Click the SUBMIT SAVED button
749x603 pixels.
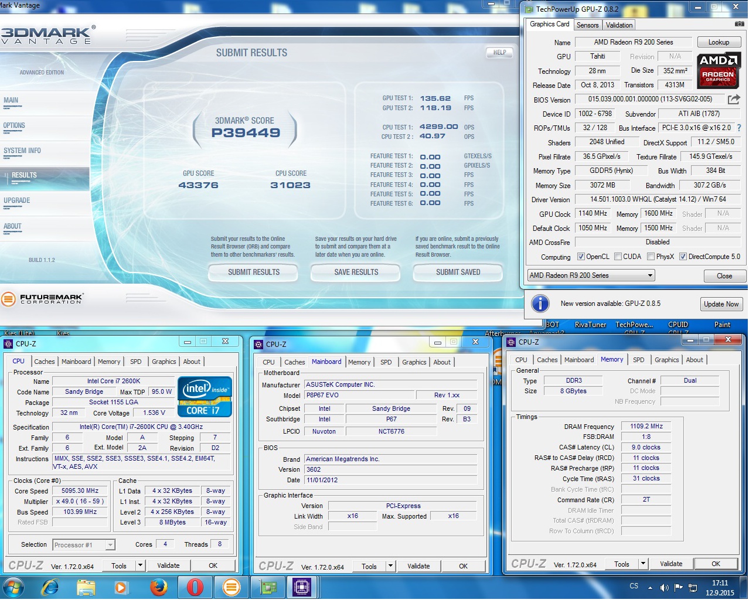click(458, 272)
